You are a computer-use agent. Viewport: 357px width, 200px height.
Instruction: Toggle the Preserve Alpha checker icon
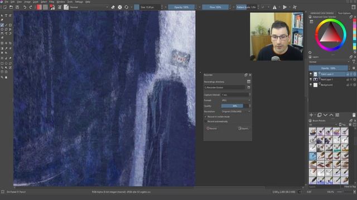coord(120,7)
